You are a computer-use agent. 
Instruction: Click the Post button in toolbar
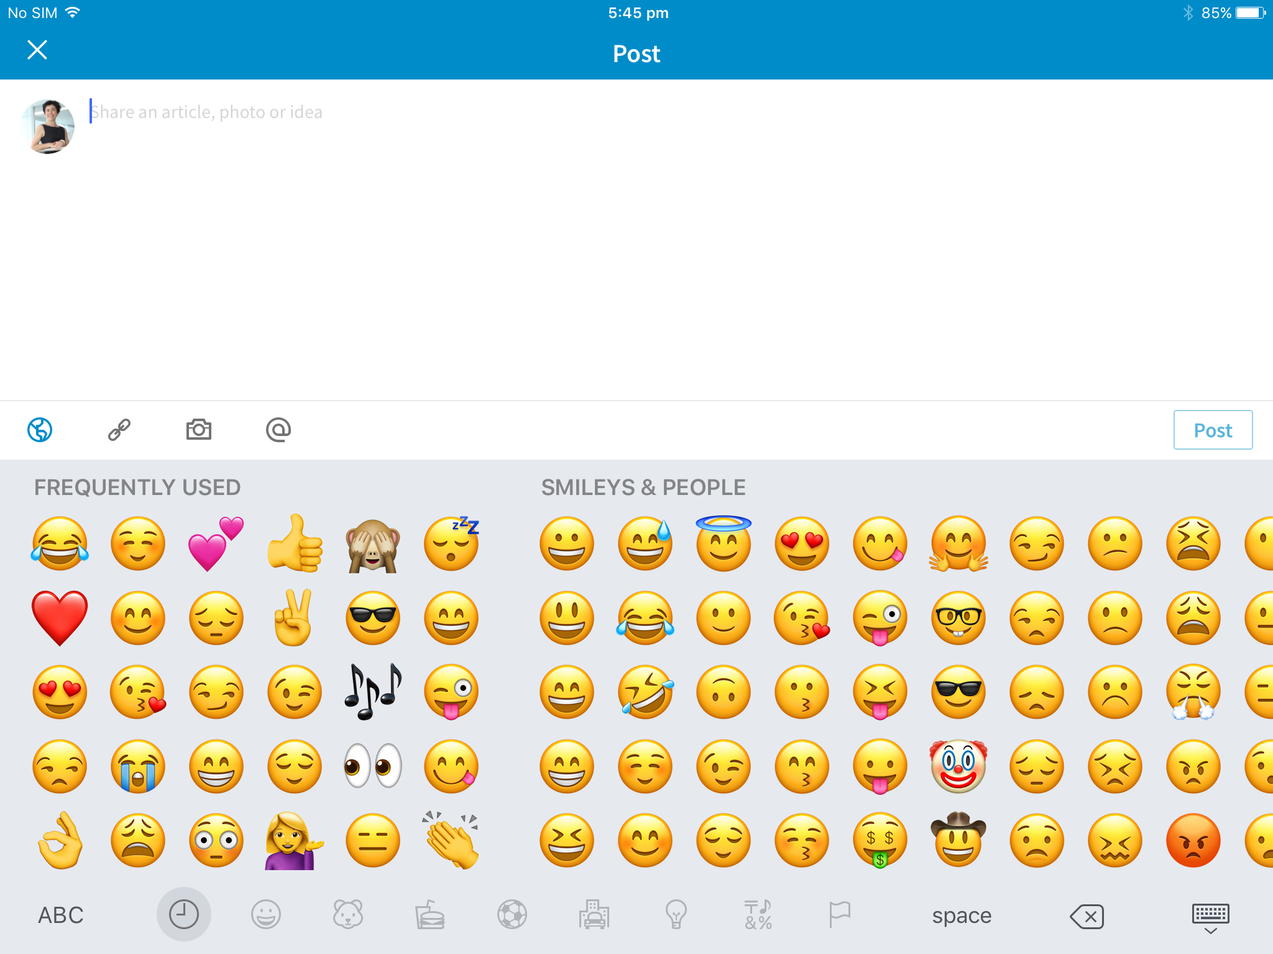click(x=1212, y=430)
